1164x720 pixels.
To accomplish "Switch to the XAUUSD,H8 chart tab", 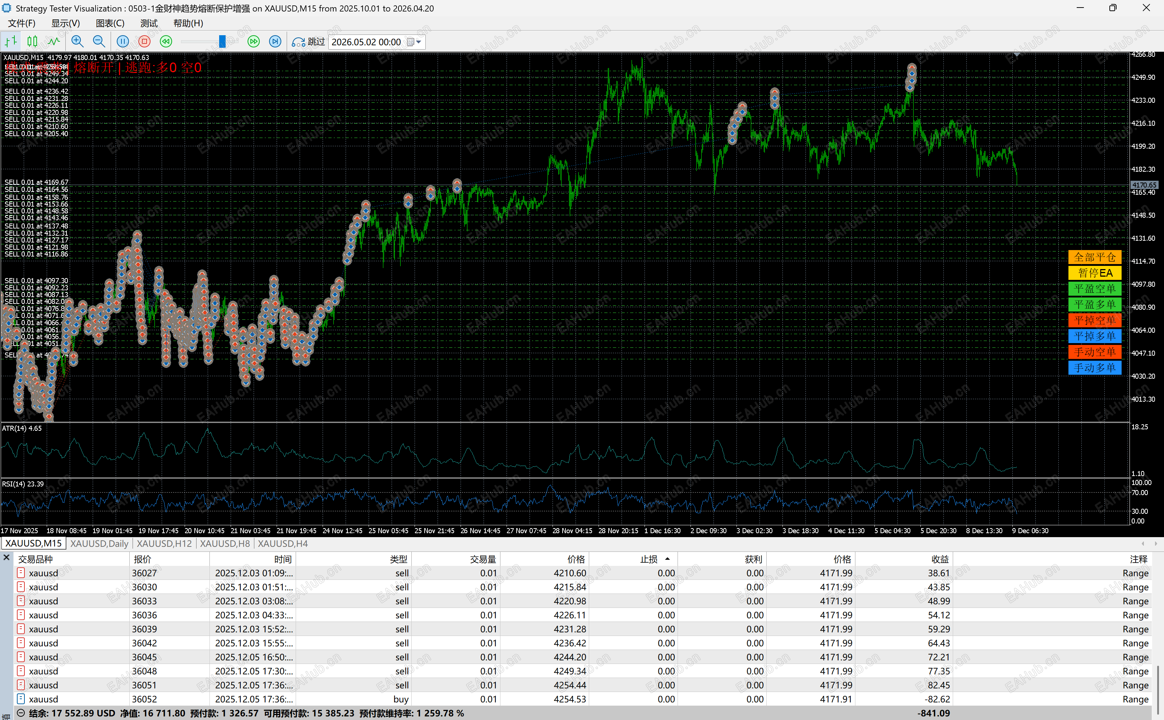I will pos(225,543).
